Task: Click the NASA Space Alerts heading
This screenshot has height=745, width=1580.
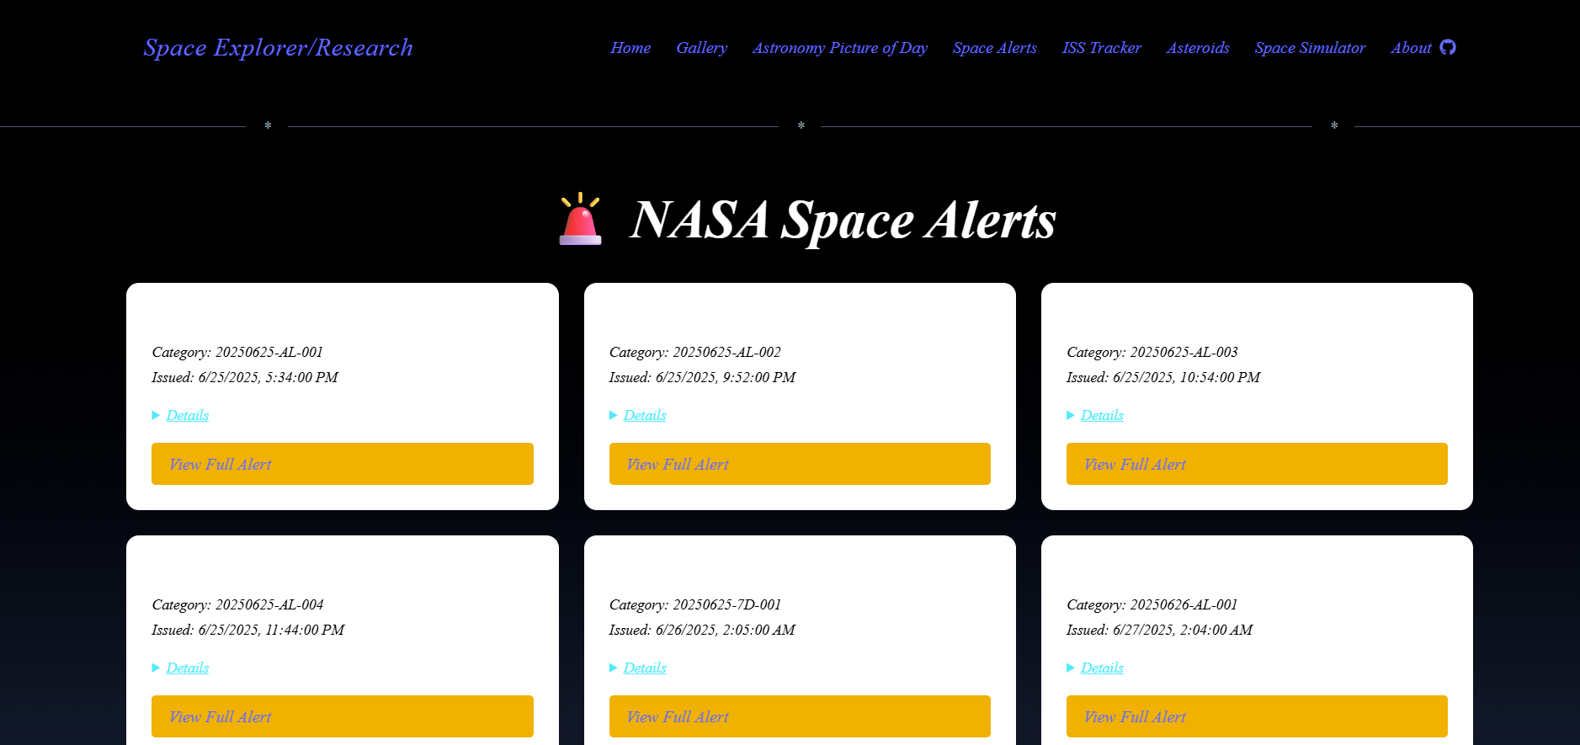Action: click(843, 221)
